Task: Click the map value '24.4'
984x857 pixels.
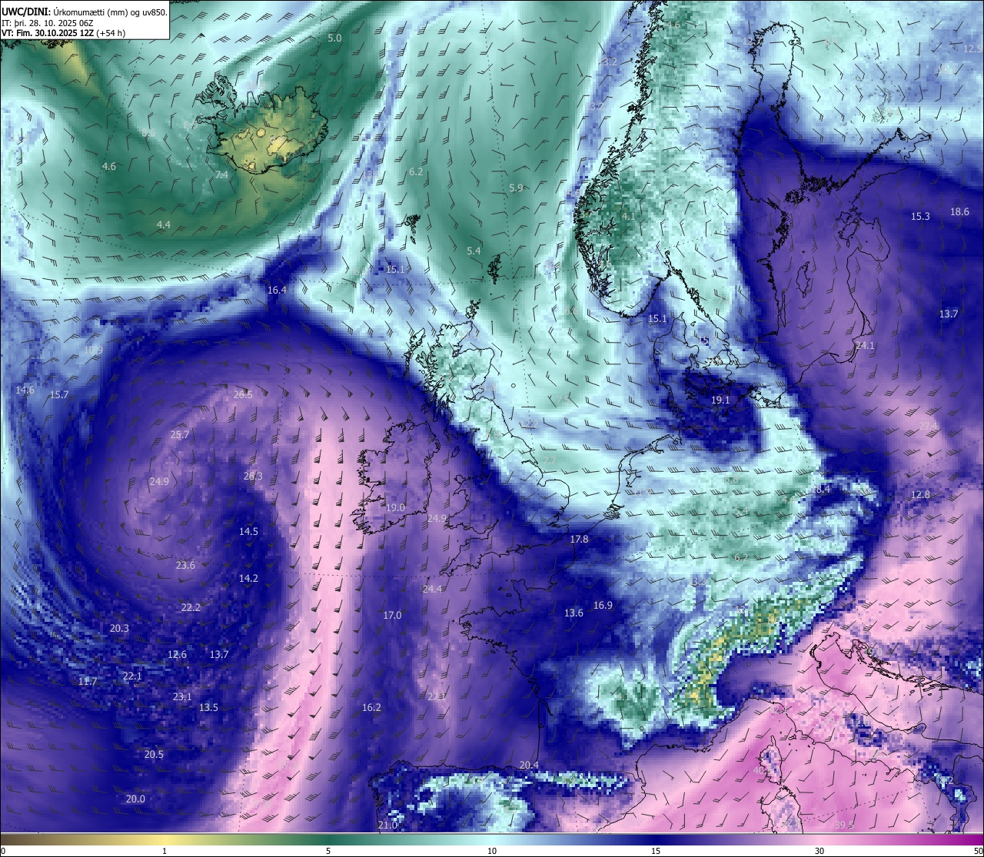Action: pos(432,589)
